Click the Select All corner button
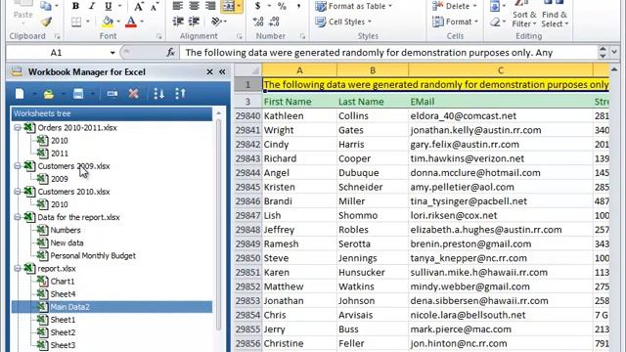The height and width of the screenshot is (352, 626). (x=247, y=70)
